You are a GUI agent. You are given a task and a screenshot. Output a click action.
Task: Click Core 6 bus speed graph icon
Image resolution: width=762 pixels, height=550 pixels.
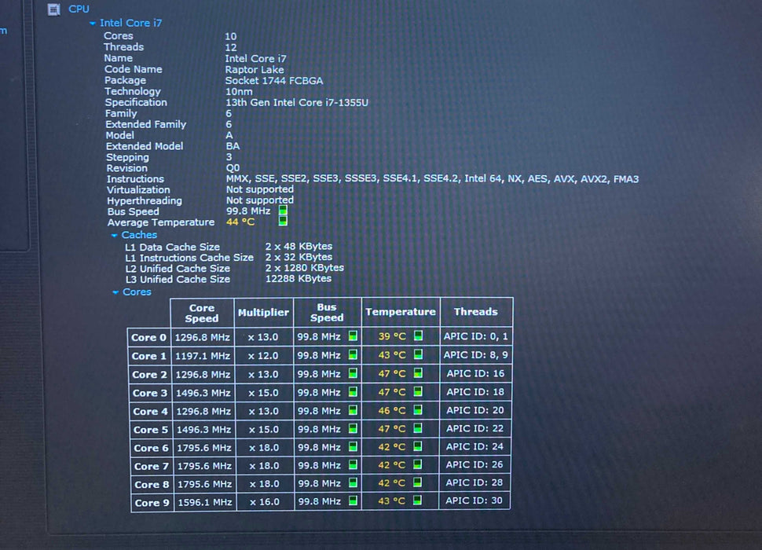(354, 446)
